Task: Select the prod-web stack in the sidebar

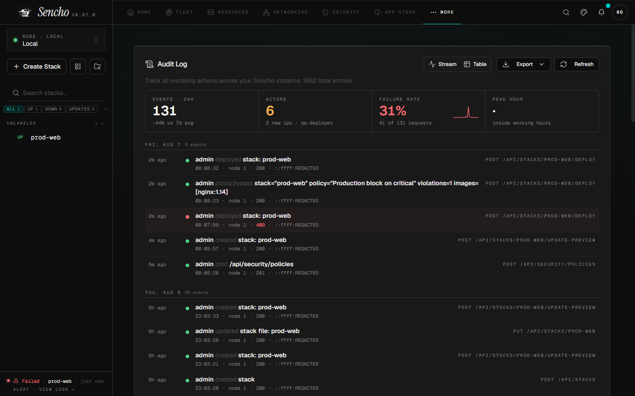Action: click(56, 137)
